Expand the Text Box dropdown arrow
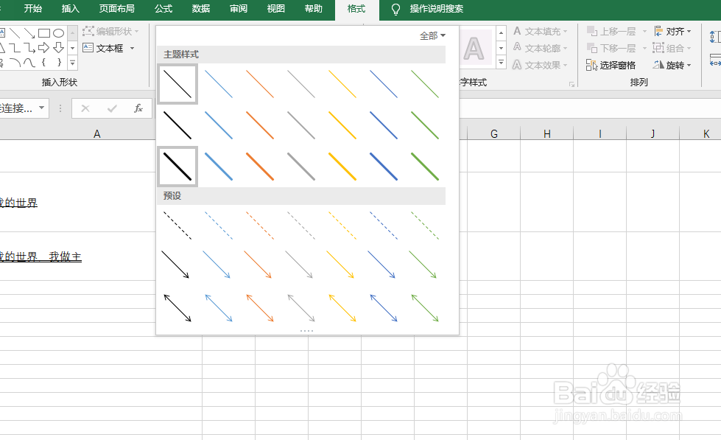The image size is (721, 440). (x=133, y=48)
